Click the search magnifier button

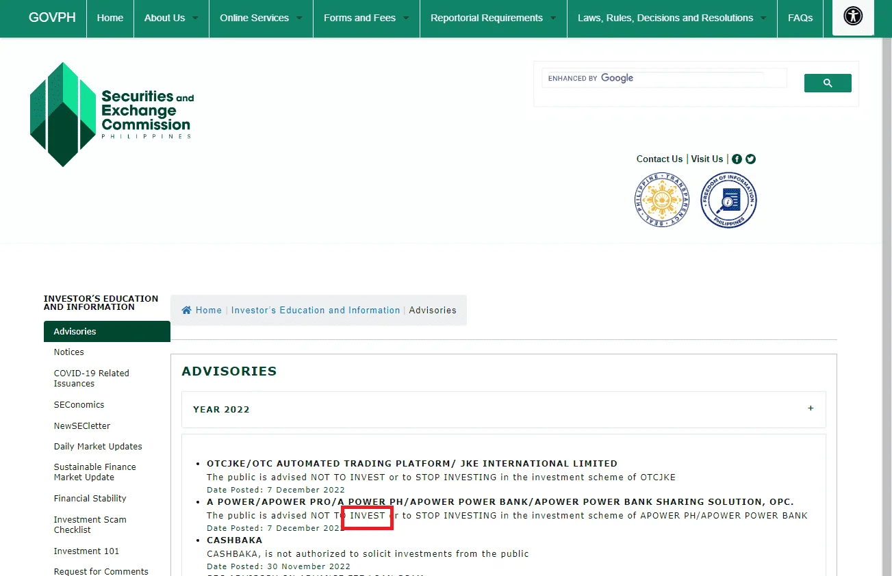point(828,83)
